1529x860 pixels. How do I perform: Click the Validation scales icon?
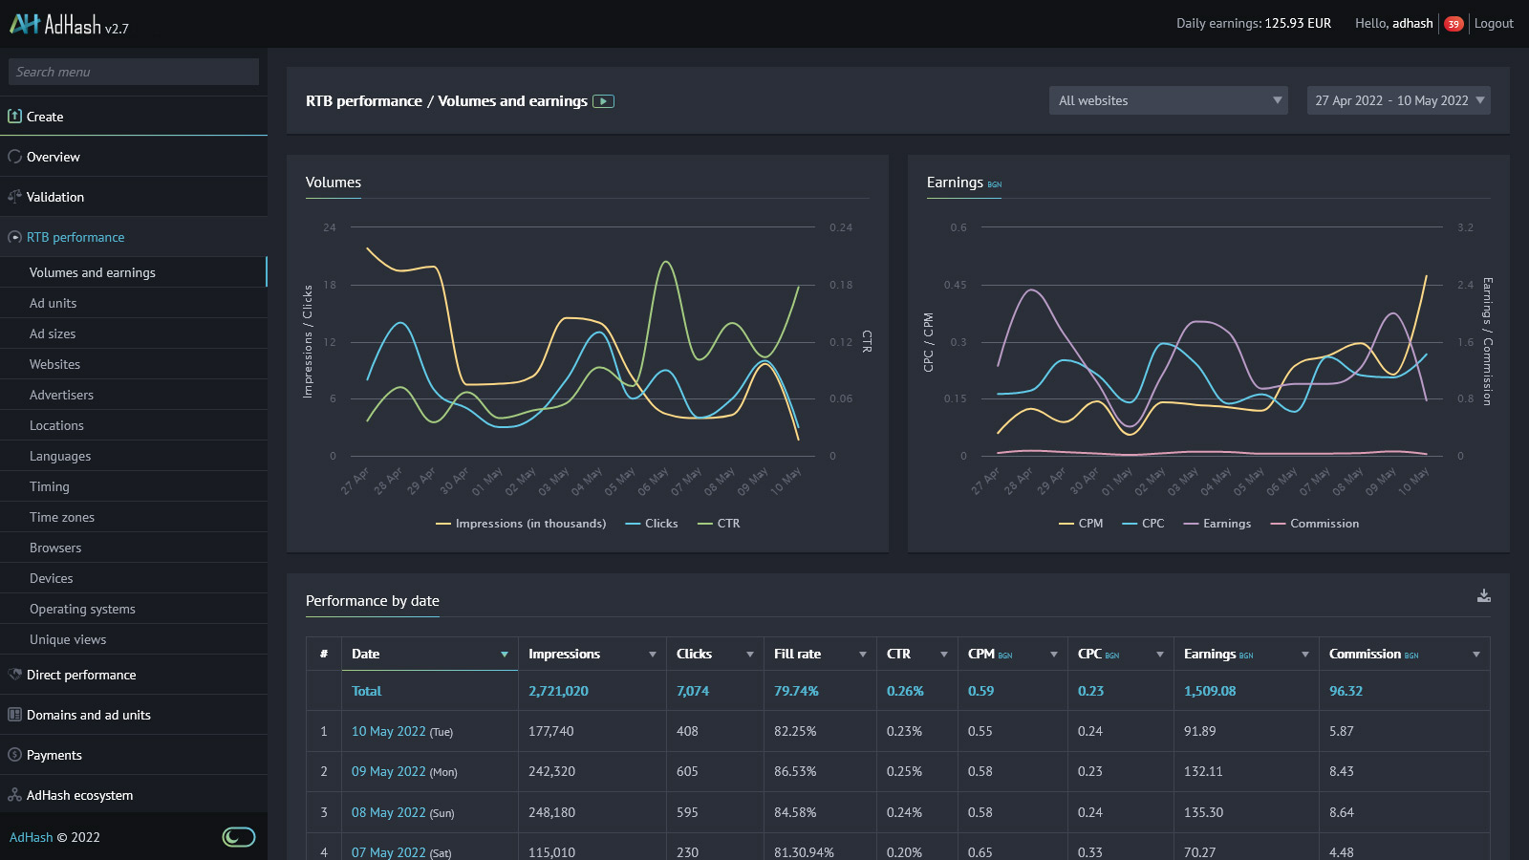click(x=14, y=197)
